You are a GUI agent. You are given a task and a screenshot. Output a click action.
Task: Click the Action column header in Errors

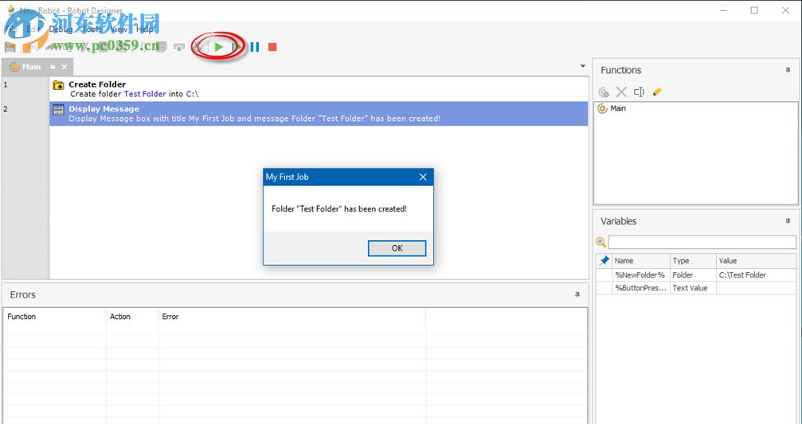tap(132, 317)
